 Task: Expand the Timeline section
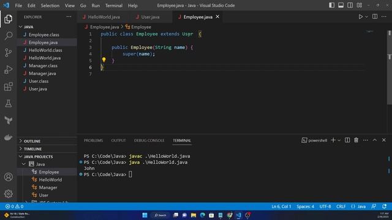(x=47, y=149)
